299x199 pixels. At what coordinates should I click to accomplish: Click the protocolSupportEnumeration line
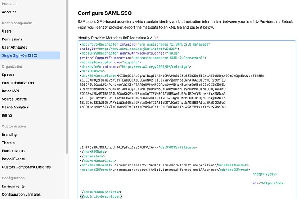tap(143, 58)
